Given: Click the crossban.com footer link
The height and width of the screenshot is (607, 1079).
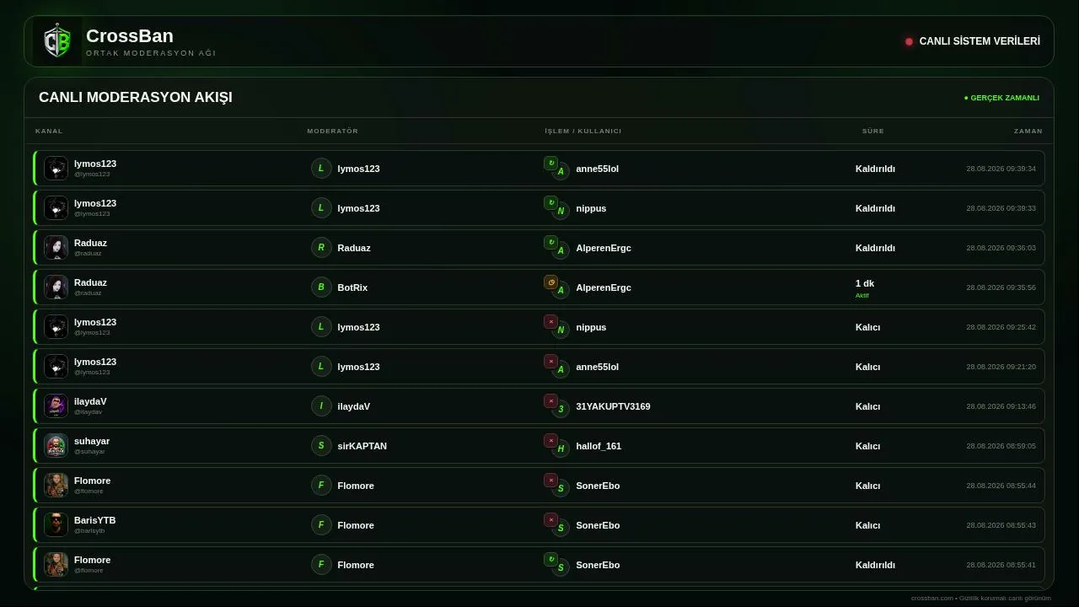Looking at the screenshot, I should (932, 598).
